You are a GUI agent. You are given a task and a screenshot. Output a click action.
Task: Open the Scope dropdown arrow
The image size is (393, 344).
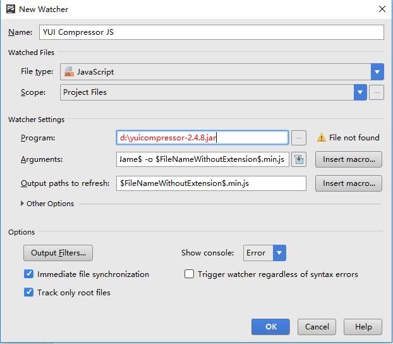point(360,92)
